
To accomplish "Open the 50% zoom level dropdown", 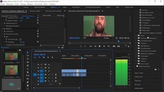I will (91, 38).
